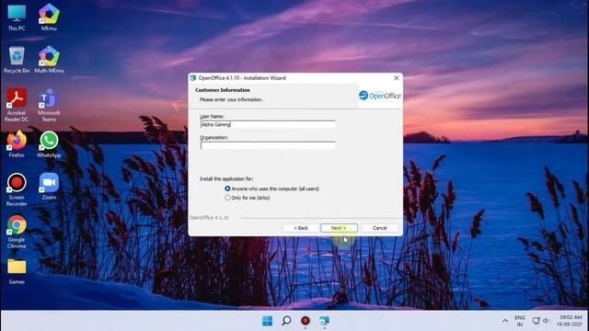Open the installer icon in the taskbar
Viewport: 589px width, 331px height.
324,321
